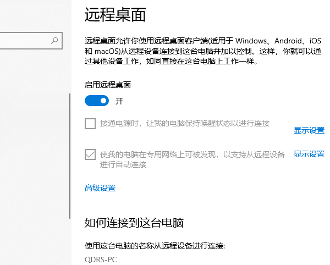
Task: Focus the settings search input field
Action: (x=25, y=40)
